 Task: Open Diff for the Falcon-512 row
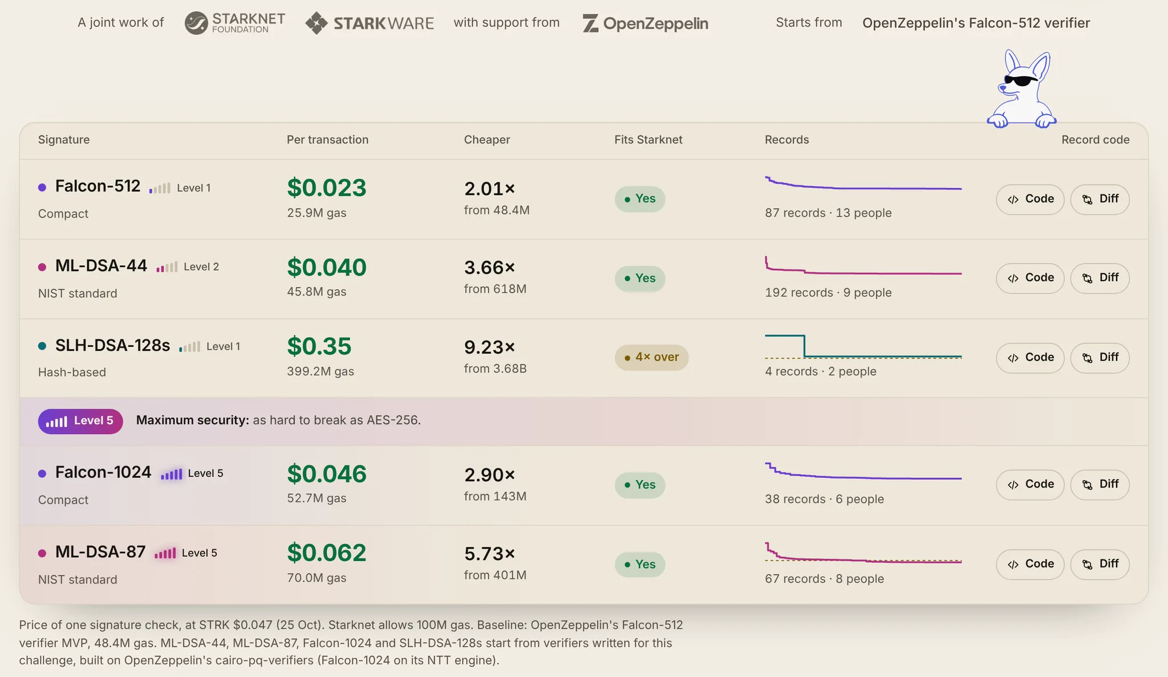click(x=1100, y=199)
